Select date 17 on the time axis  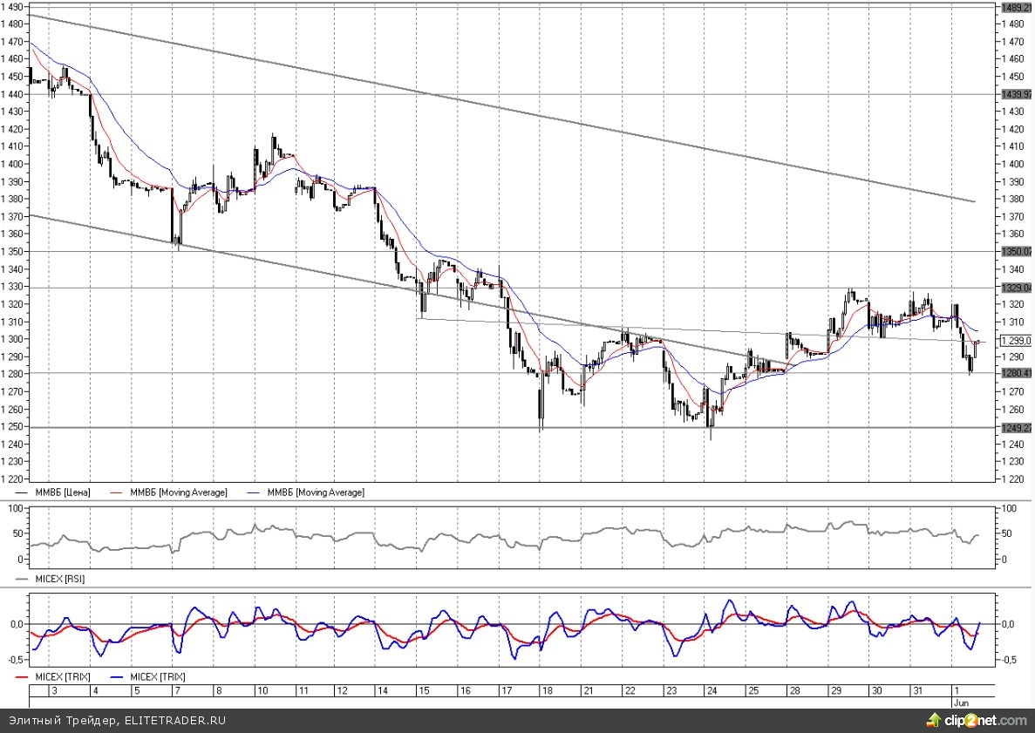pos(505,690)
